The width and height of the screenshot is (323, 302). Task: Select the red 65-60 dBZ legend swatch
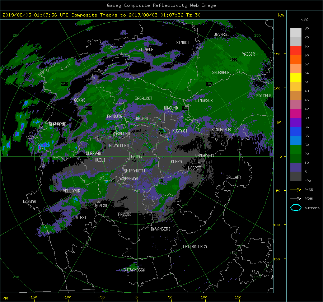pyautogui.click(x=296, y=50)
